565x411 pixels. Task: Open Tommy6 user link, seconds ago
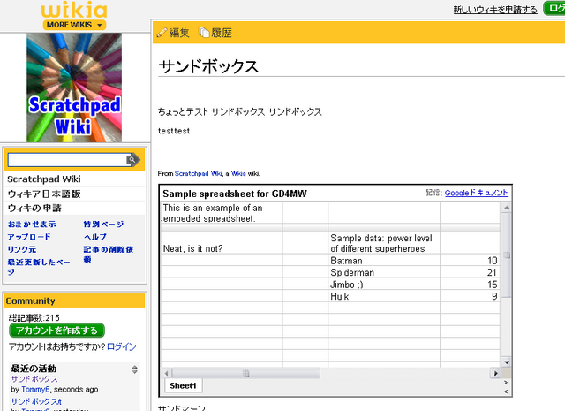pyautogui.click(x=35, y=390)
